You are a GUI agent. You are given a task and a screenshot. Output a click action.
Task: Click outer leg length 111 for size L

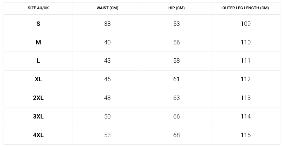tap(246, 61)
